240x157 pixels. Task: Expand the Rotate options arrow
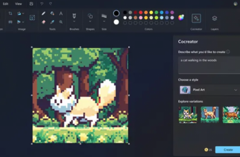pos(23,13)
